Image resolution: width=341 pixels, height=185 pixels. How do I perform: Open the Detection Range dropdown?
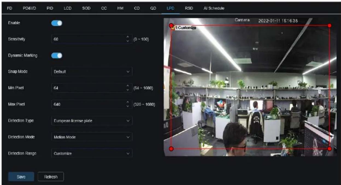[x=92, y=154]
